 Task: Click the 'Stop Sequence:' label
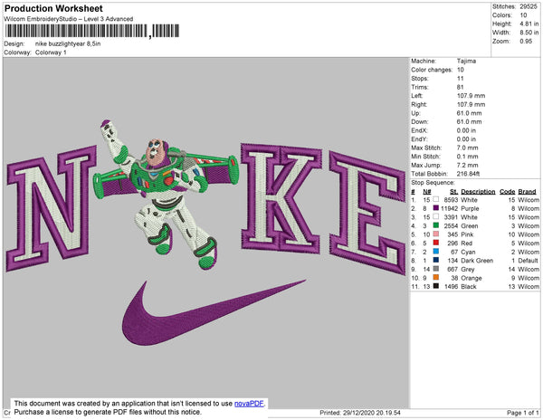pos(433,183)
